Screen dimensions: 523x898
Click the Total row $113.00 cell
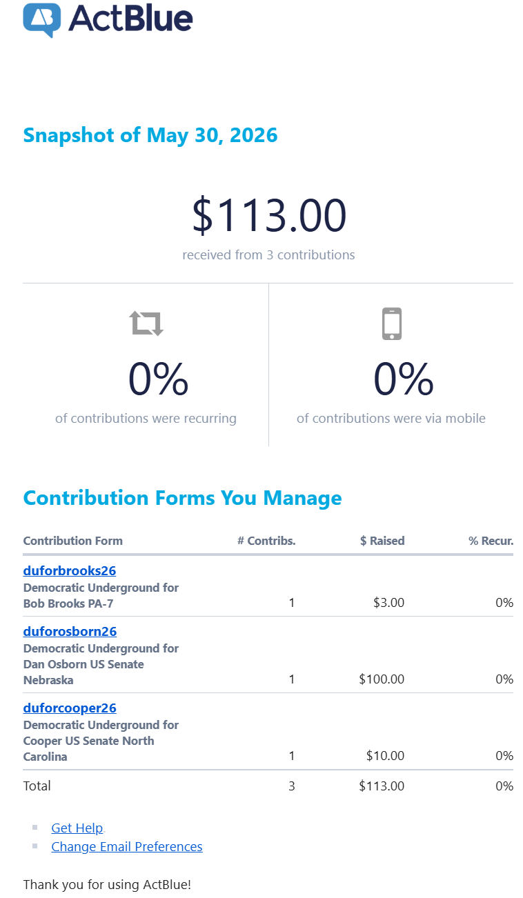(x=382, y=786)
